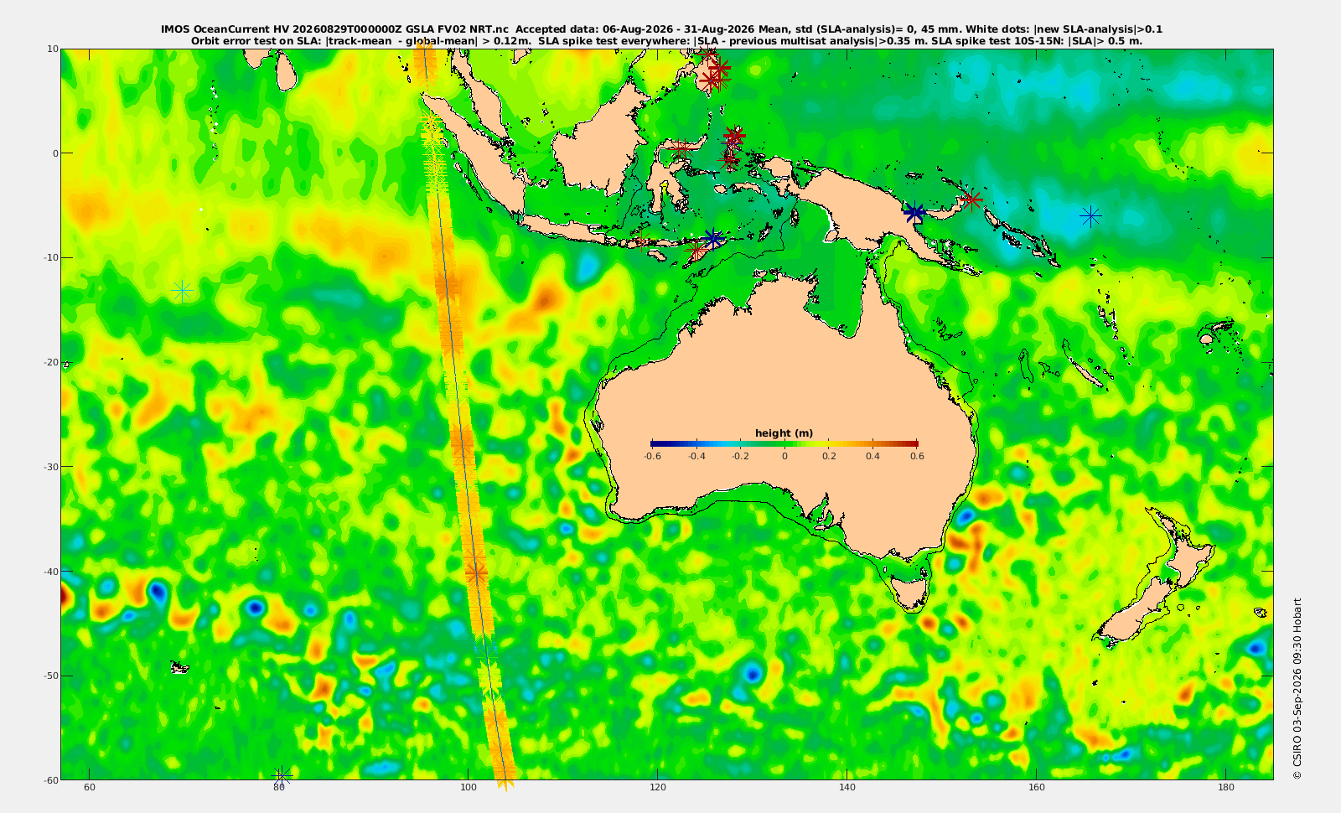The width and height of the screenshot is (1341, 813).
Task: Click the IMOS OceanCurrent title line
Action: (661, 29)
